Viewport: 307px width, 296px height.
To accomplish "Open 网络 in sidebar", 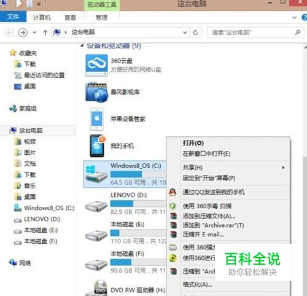I will click(20, 263).
